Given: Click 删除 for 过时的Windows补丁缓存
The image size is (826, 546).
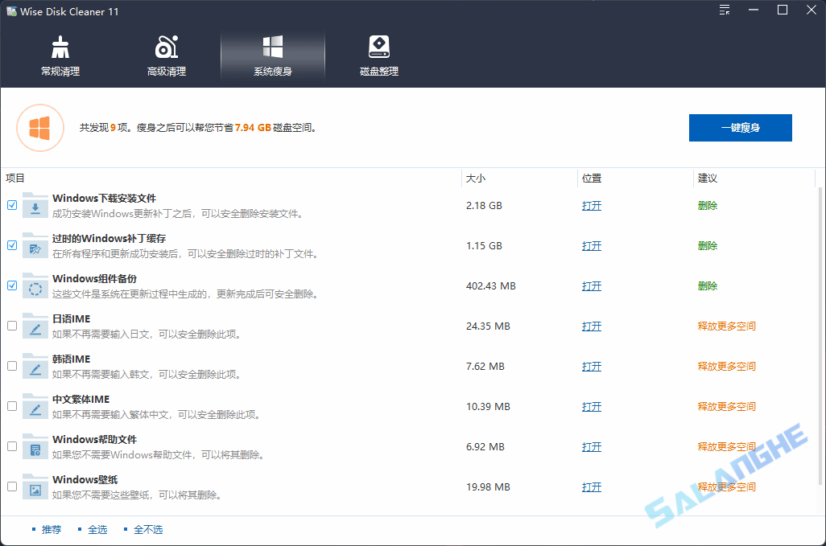Looking at the screenshot, I should [x=707, y=245].
